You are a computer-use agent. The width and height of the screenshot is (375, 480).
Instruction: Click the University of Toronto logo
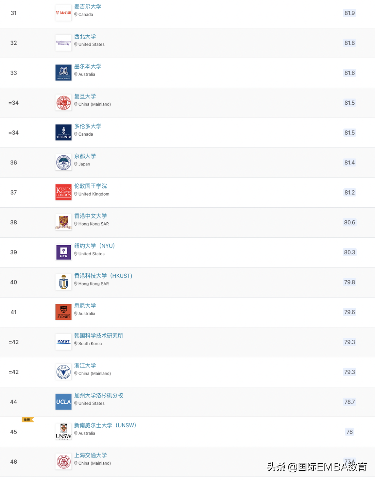(x=64, y=133)
